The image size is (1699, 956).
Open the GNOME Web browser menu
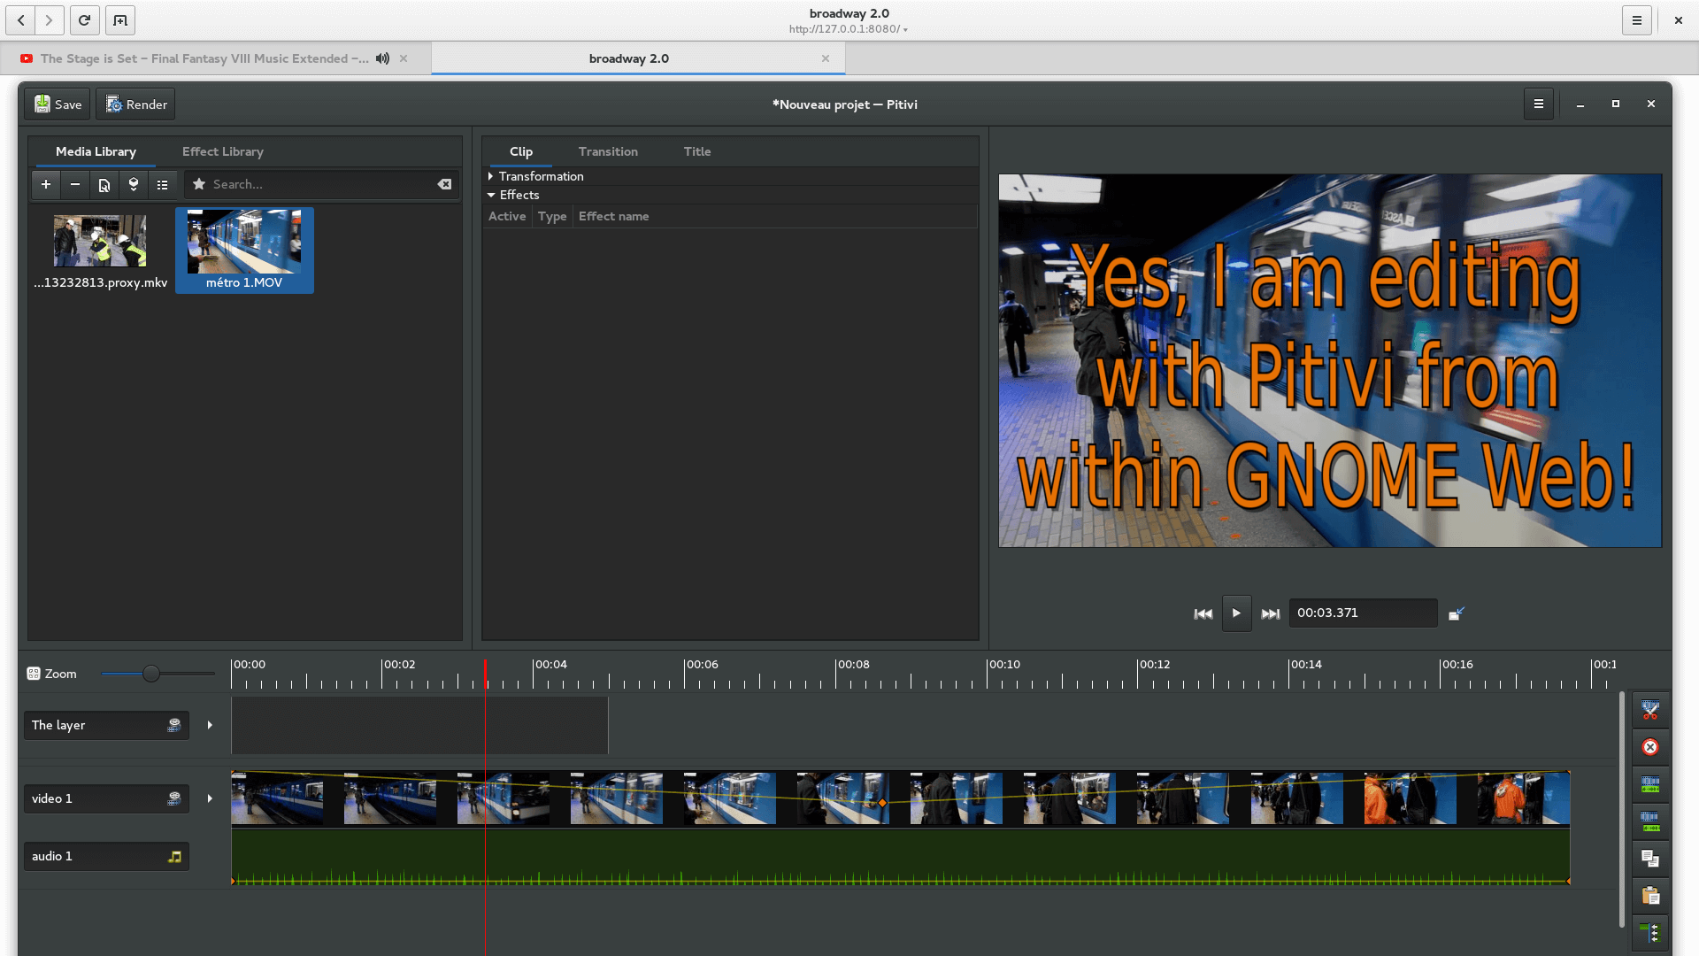pyautogui.click(x=1637, y=20)
